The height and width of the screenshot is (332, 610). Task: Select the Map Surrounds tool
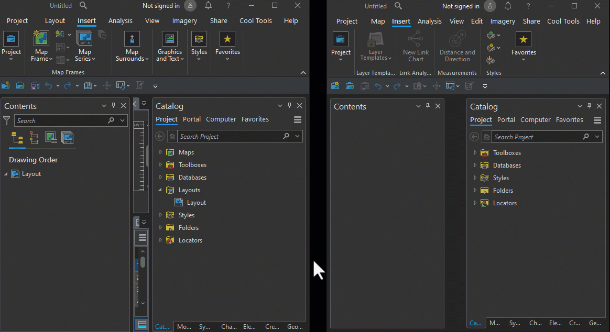tap(132, 46)
